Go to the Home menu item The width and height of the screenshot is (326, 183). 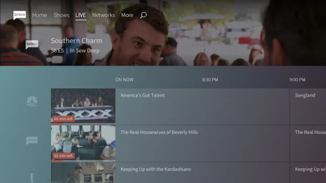coord(39,15)
